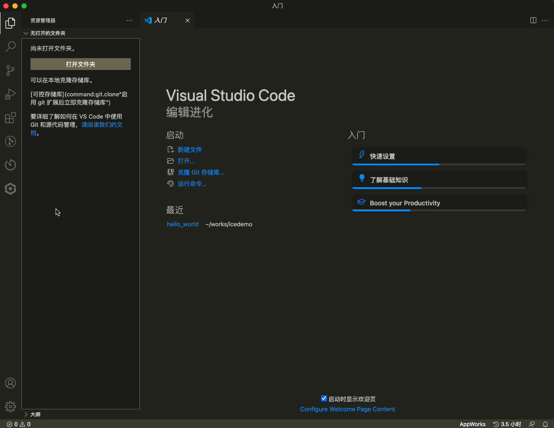554x428 pixels.
Task: Click the split editor icon
Action: 534,20
